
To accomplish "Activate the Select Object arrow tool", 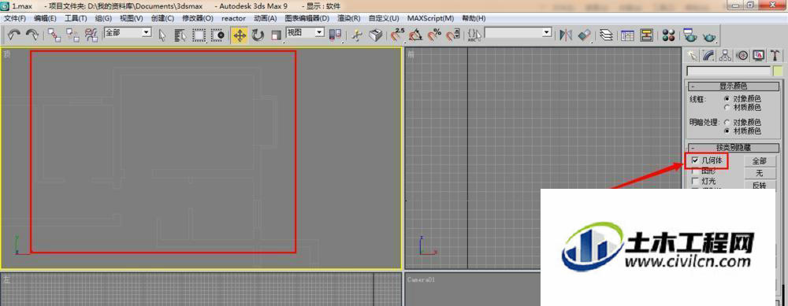I will pyautogui.click(x=162, y=35).
